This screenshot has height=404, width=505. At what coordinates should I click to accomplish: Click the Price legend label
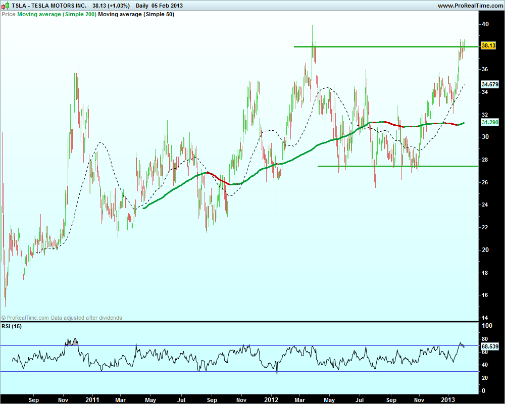tap(9, 14)
